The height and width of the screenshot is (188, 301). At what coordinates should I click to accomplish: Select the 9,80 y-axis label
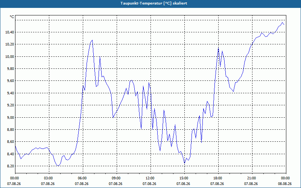pyautogui.click(x=11, y=69)
